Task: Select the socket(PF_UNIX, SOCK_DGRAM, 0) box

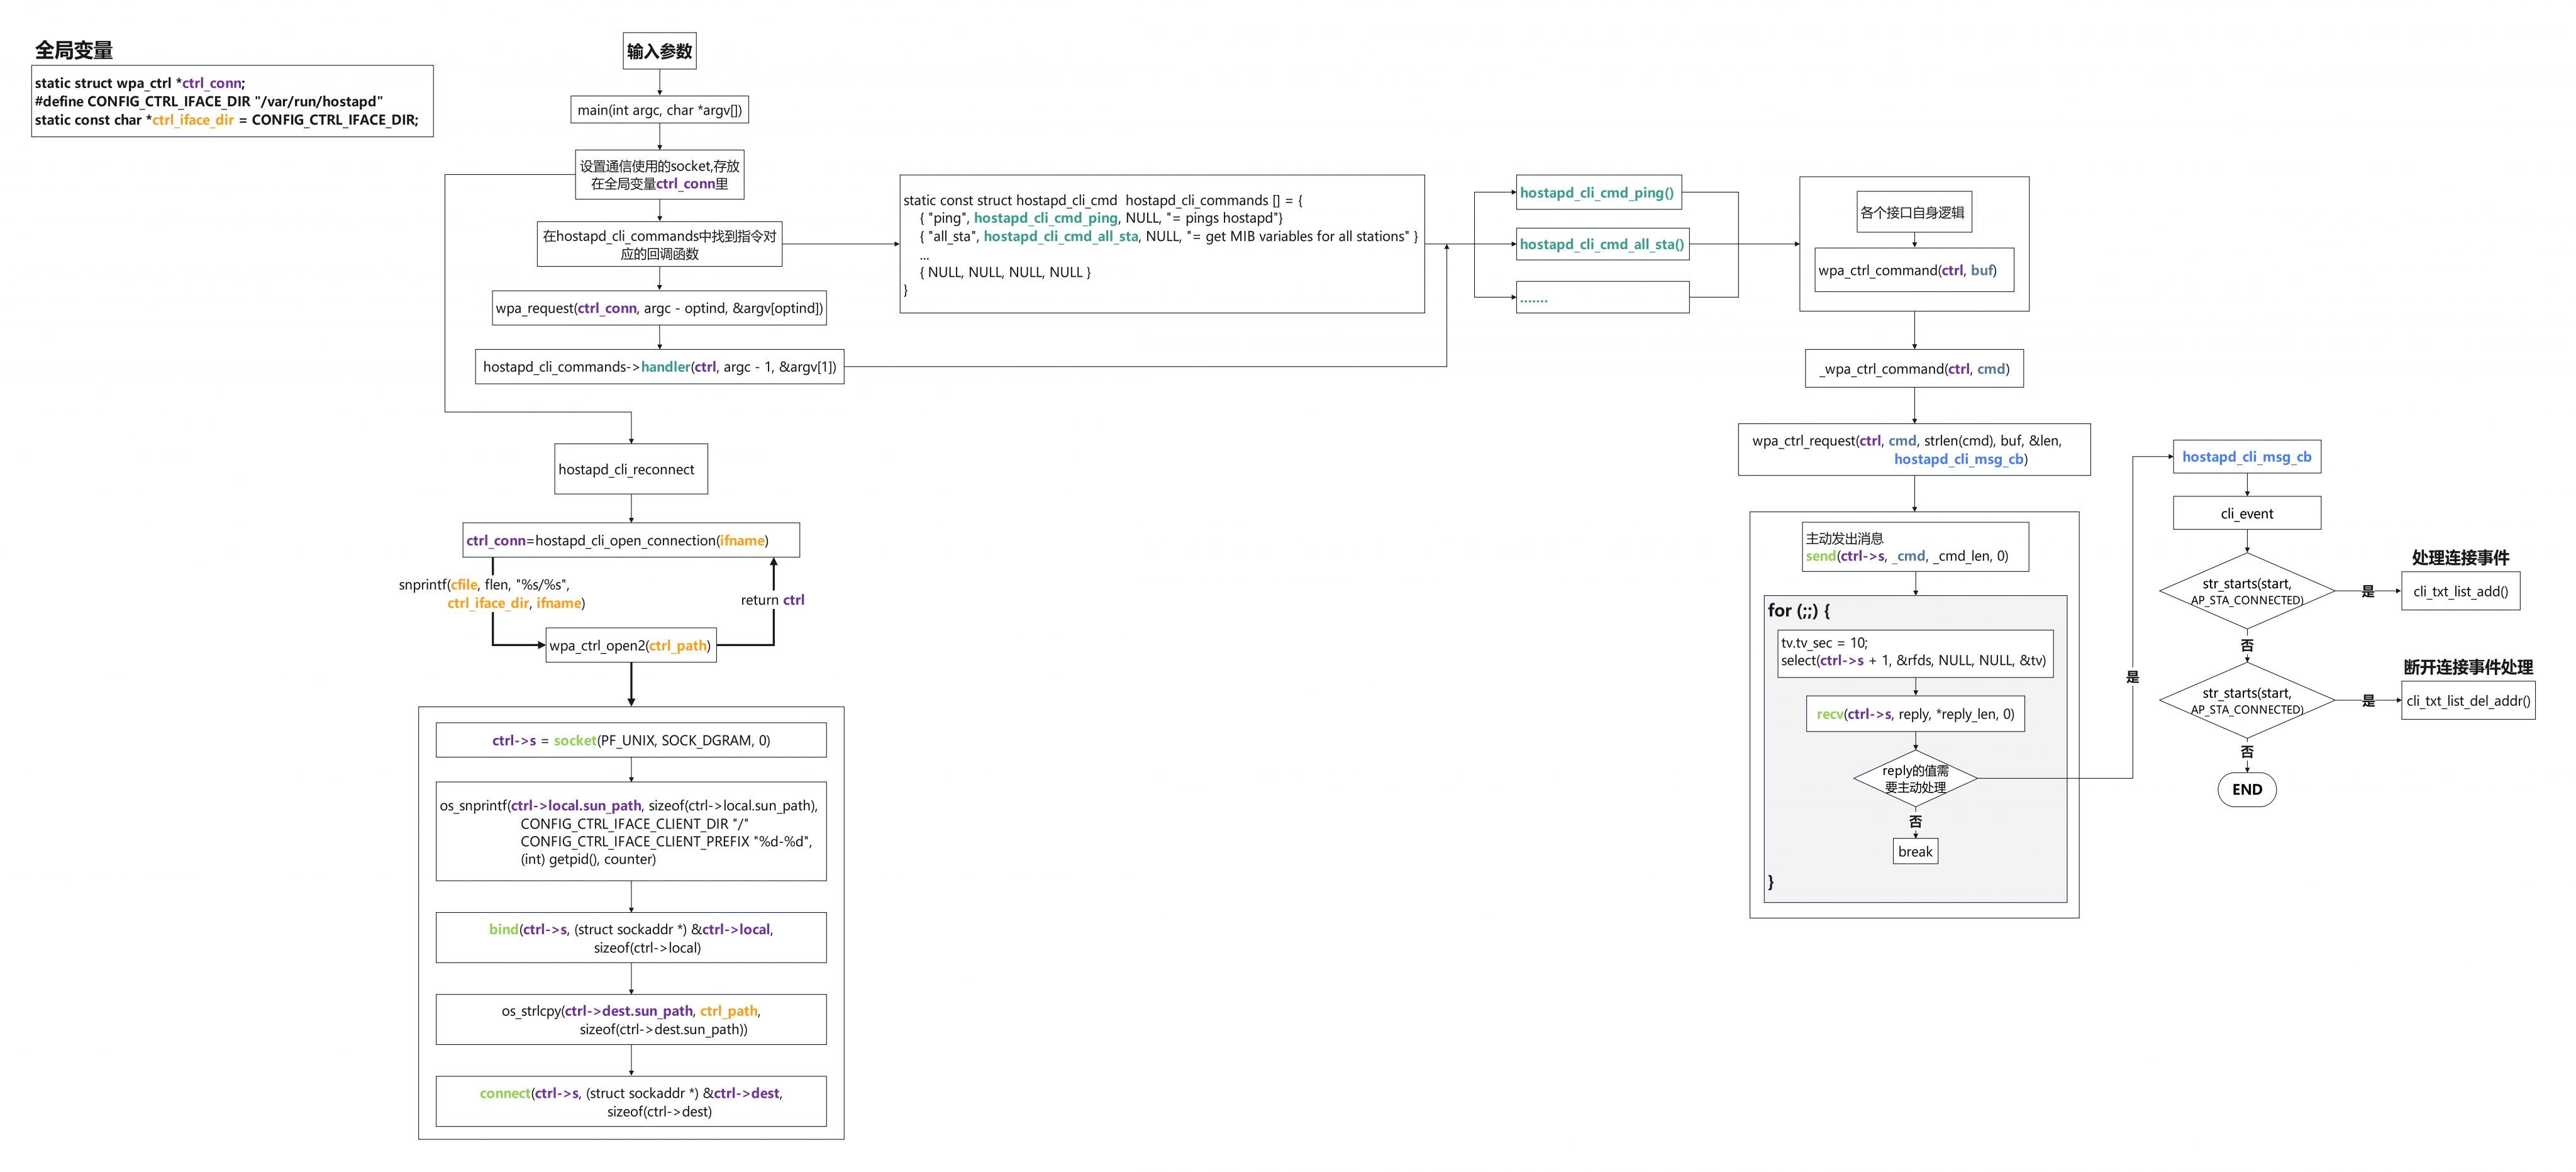Action: 631,741
